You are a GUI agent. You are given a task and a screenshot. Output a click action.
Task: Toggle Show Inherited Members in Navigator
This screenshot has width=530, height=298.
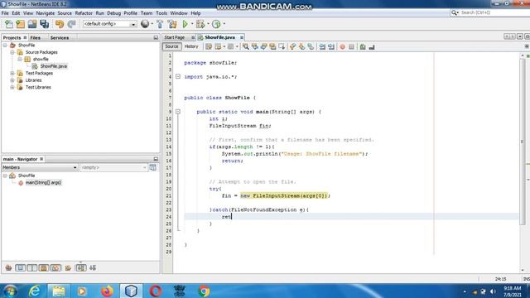pos(8,268)
